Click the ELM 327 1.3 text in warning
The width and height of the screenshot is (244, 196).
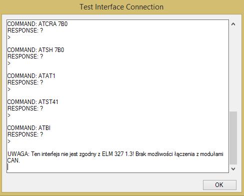click(117, 154)
